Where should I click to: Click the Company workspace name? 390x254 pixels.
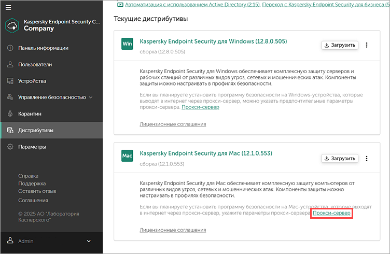39,29
